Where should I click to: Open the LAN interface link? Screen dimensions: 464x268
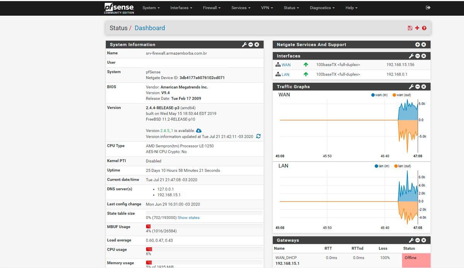tap(285, 74)
